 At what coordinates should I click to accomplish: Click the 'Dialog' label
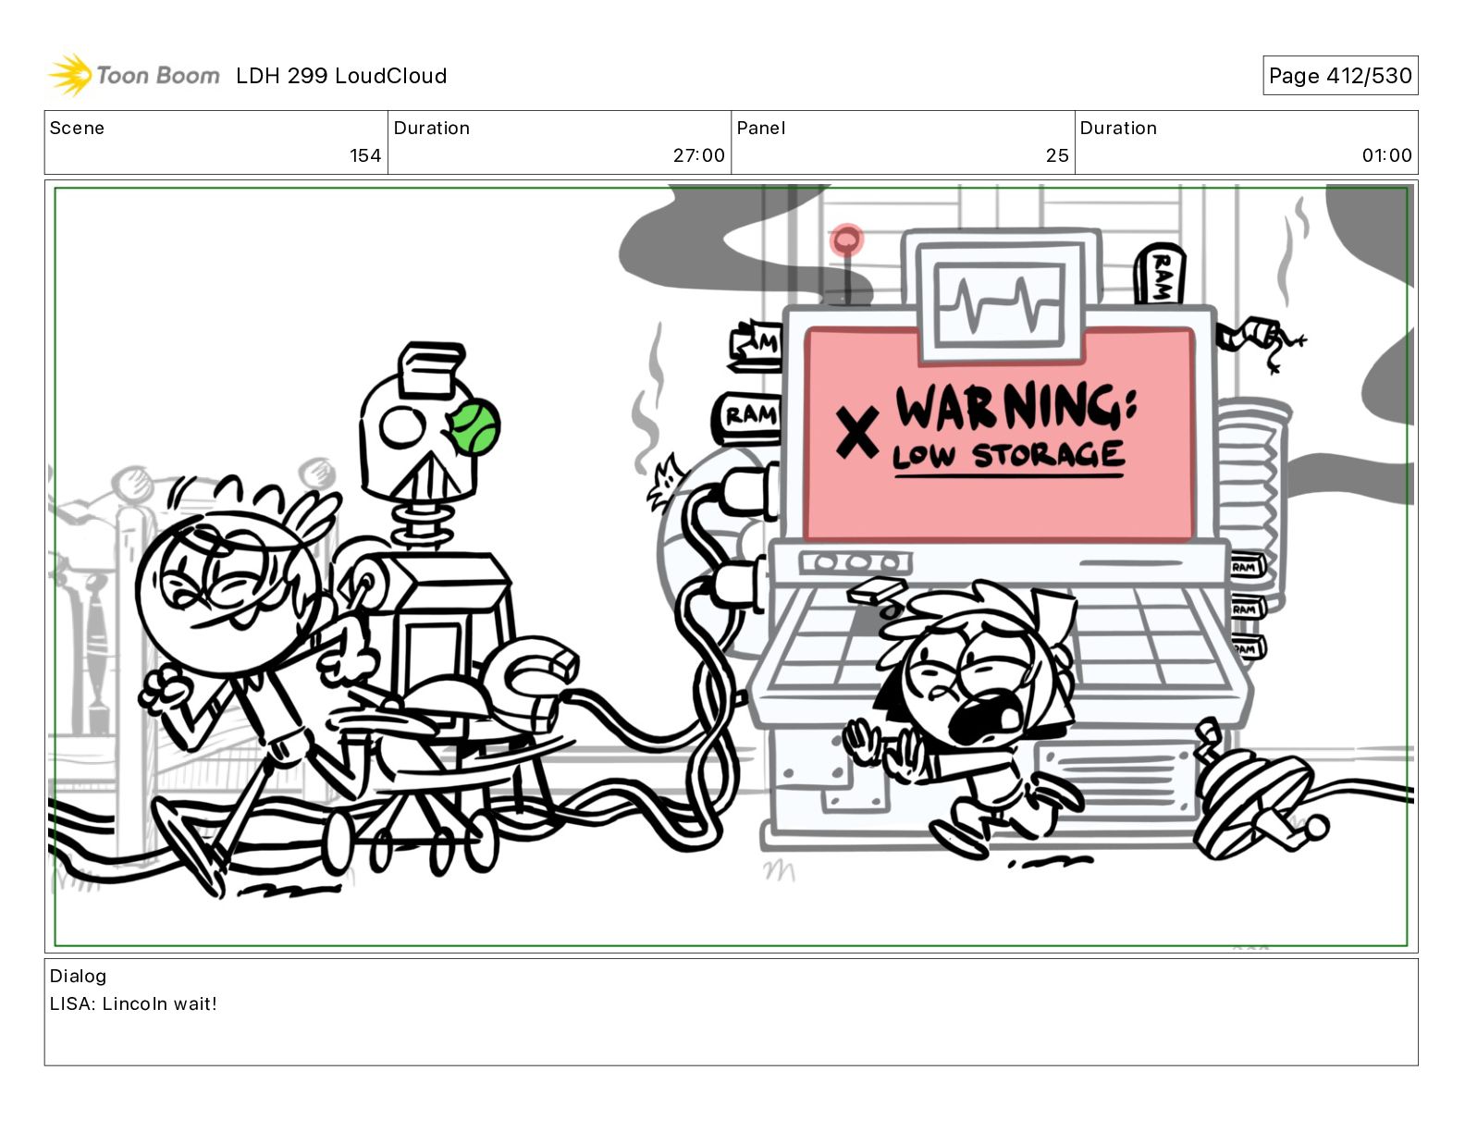pyautogui.click(x=78, y=976)
